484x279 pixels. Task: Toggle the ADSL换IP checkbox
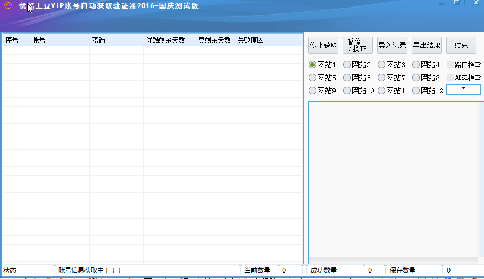(x=451, y=78)
